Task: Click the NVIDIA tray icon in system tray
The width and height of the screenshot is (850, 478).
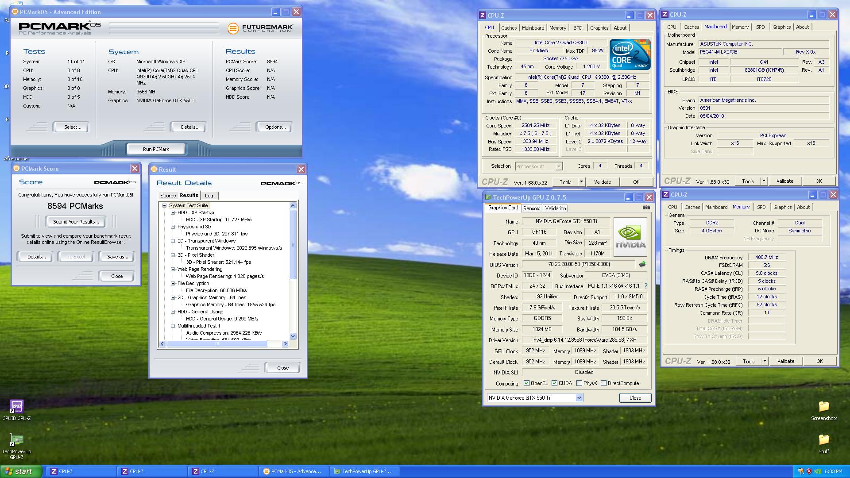Action: tap(817, 471)
